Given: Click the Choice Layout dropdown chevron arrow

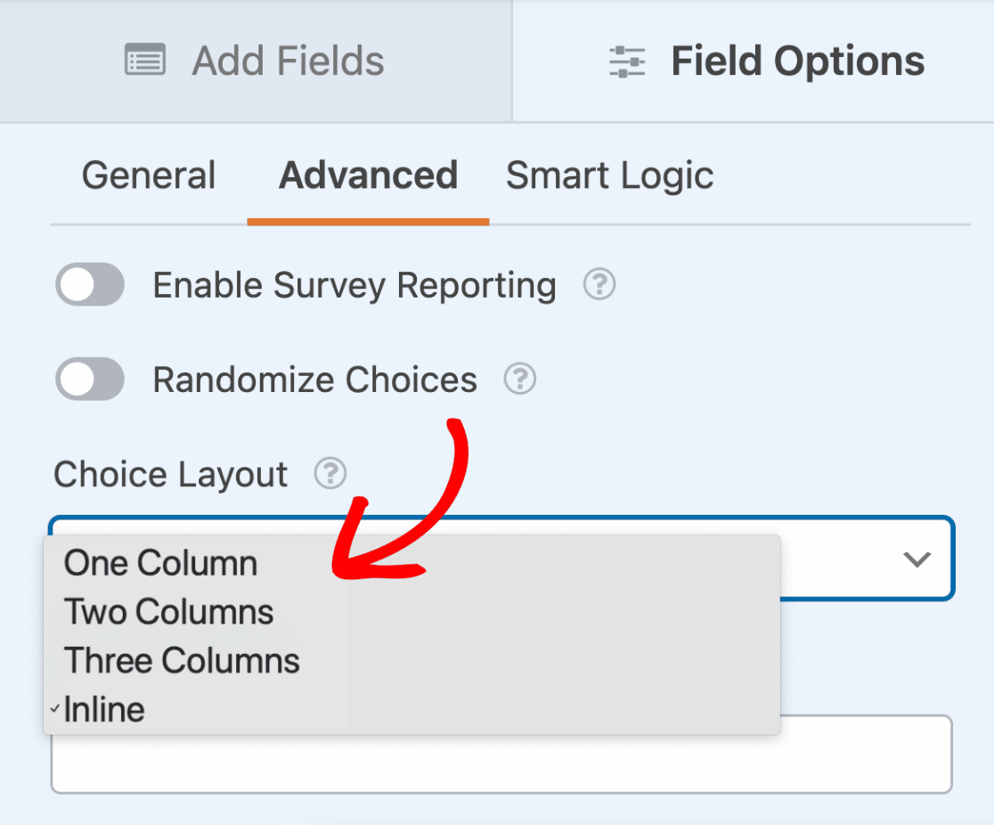Looking at the screenshot, I should click(917, 560).
